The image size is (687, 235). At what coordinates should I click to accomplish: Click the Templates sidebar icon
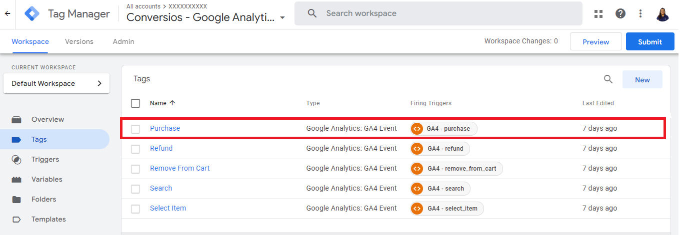[16, 220]
